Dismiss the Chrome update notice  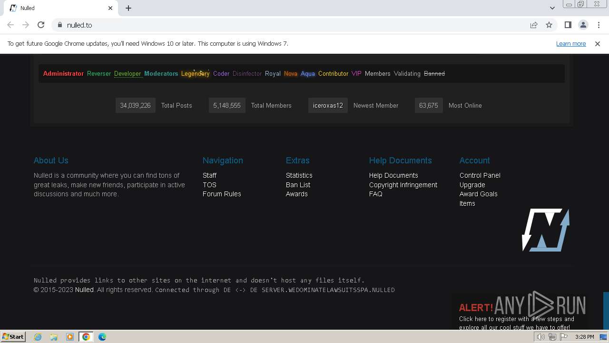[x=598, y=43]
